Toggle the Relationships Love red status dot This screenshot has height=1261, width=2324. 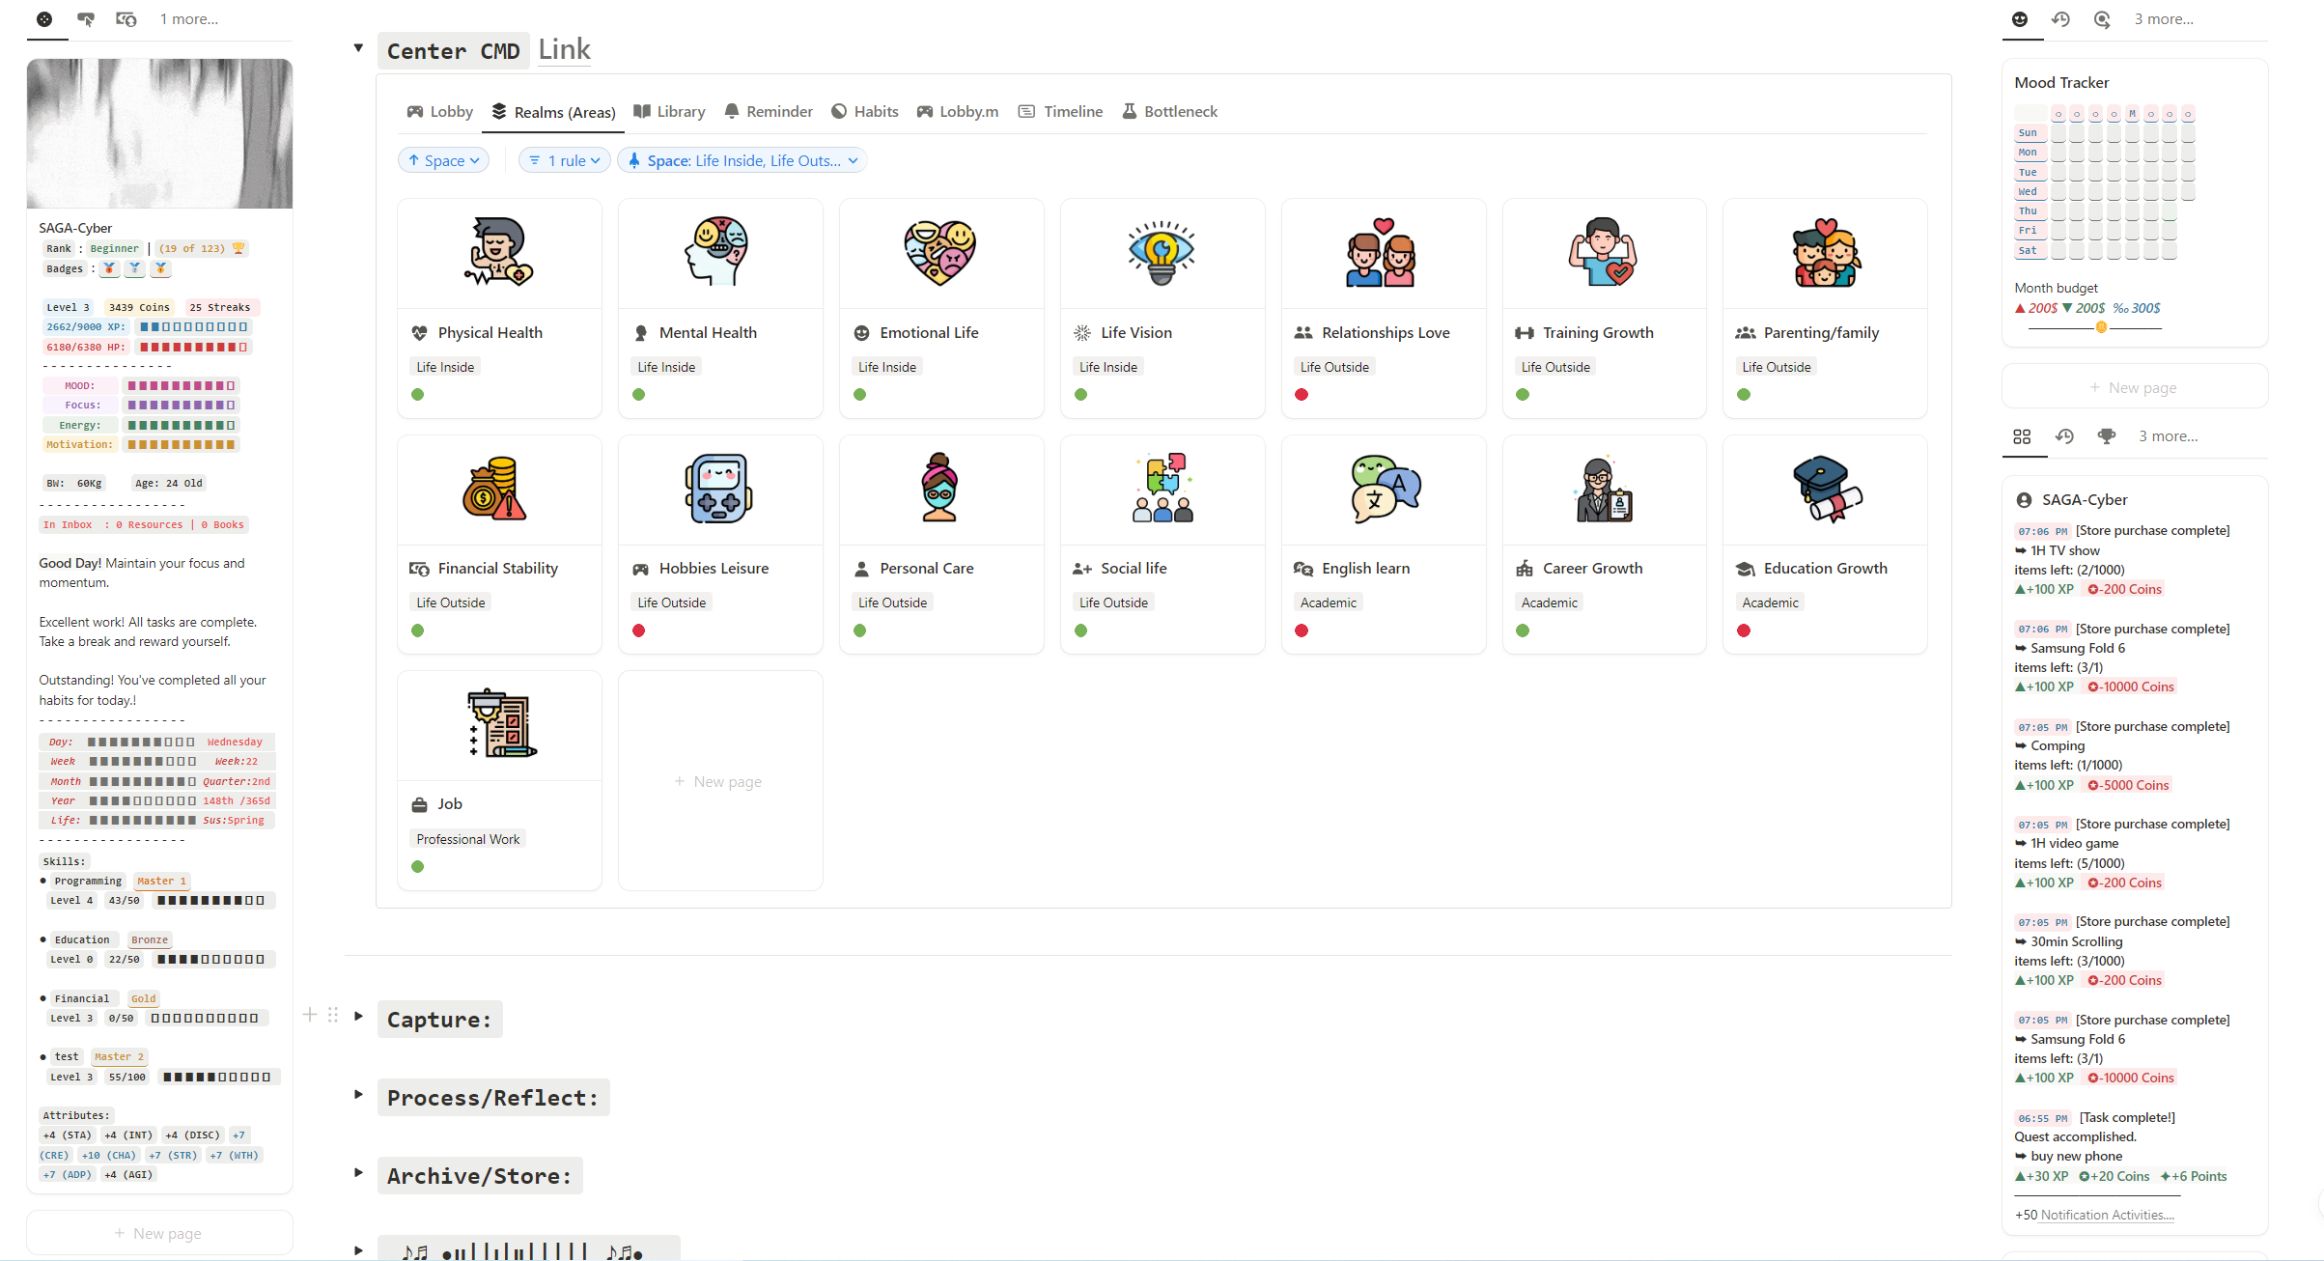point(1302,394)
